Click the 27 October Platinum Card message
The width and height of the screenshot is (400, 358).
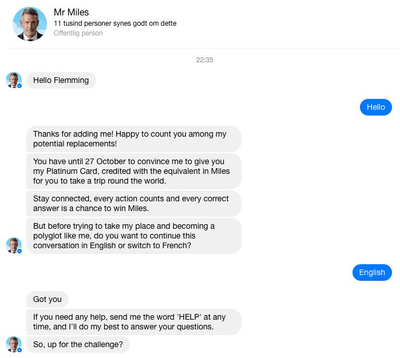134,171
